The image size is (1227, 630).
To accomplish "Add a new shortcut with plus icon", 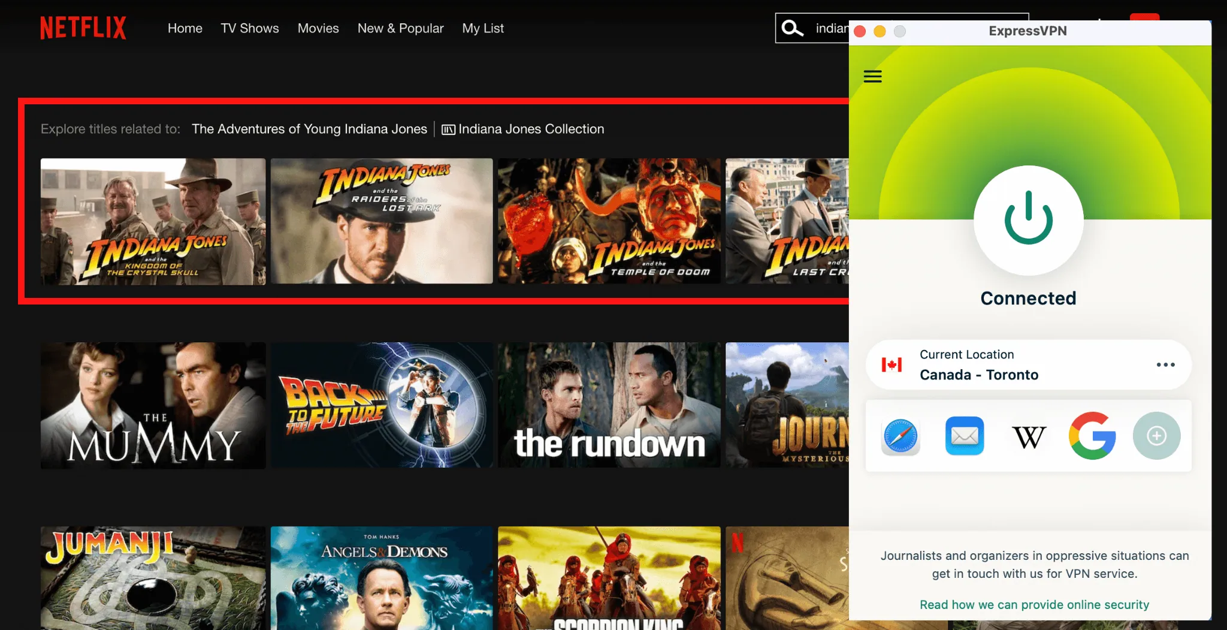I will click(1156, 436).
